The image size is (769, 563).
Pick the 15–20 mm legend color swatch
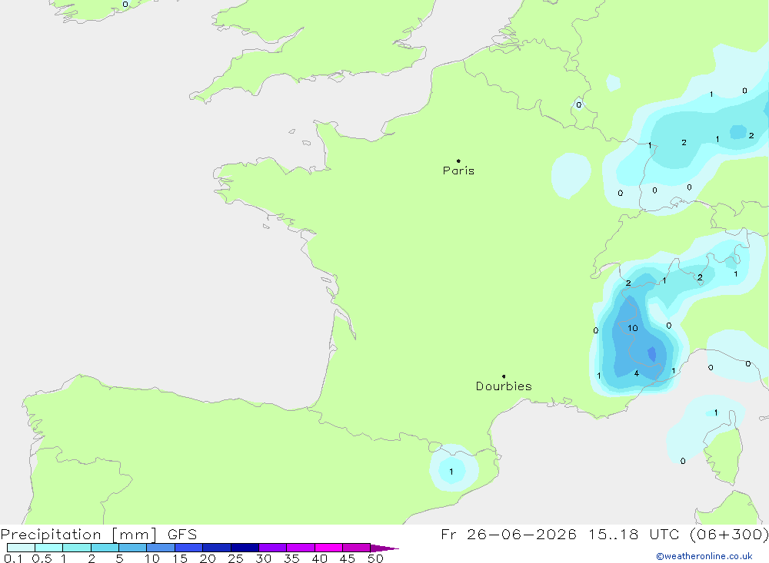pos(189,548)
